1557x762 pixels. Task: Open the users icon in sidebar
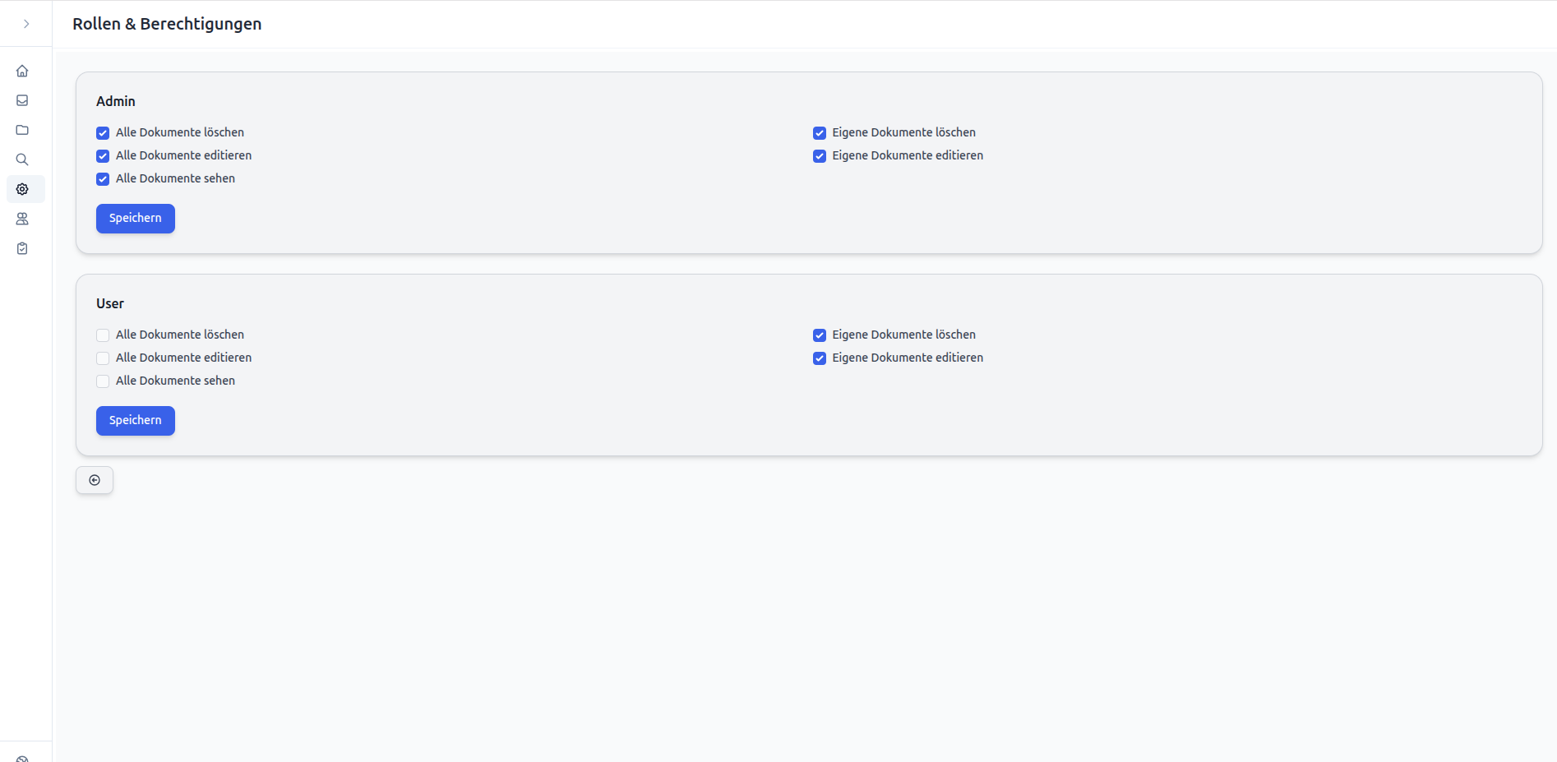(22, 219)
